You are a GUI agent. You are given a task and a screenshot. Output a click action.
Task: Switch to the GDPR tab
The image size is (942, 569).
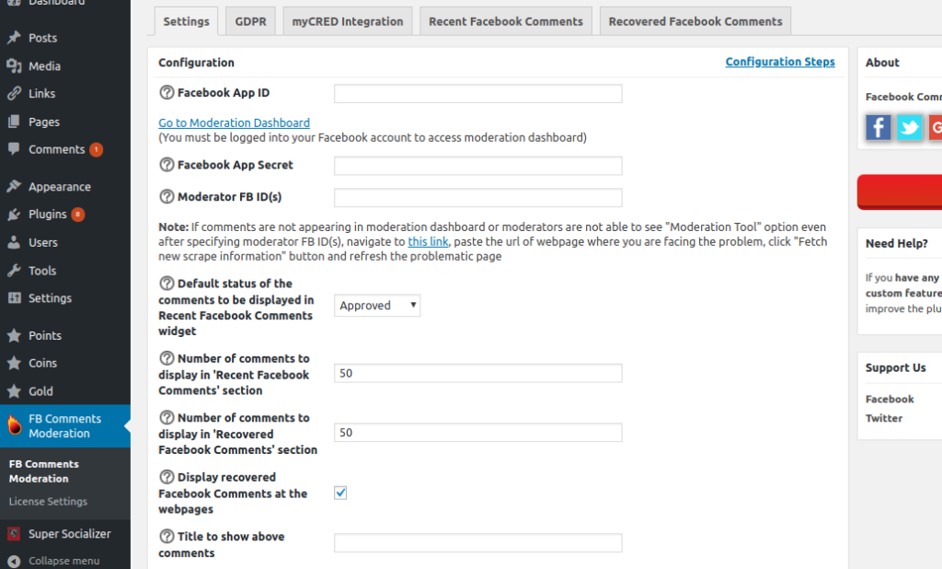[250, 20]
